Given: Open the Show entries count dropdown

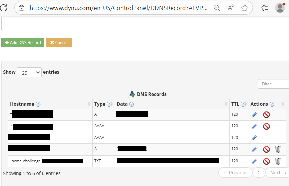Looking at the screenshot, I should (x=29, y=72).
